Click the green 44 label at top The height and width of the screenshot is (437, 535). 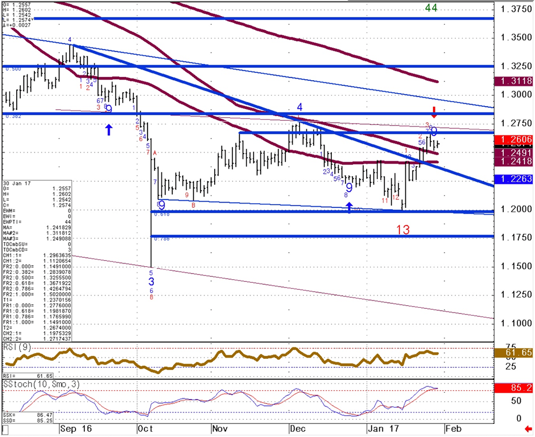(431, 8)
